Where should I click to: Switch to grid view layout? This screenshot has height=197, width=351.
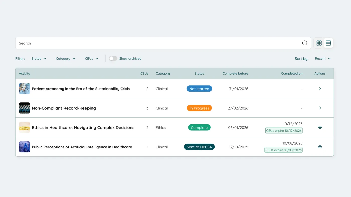319,43
